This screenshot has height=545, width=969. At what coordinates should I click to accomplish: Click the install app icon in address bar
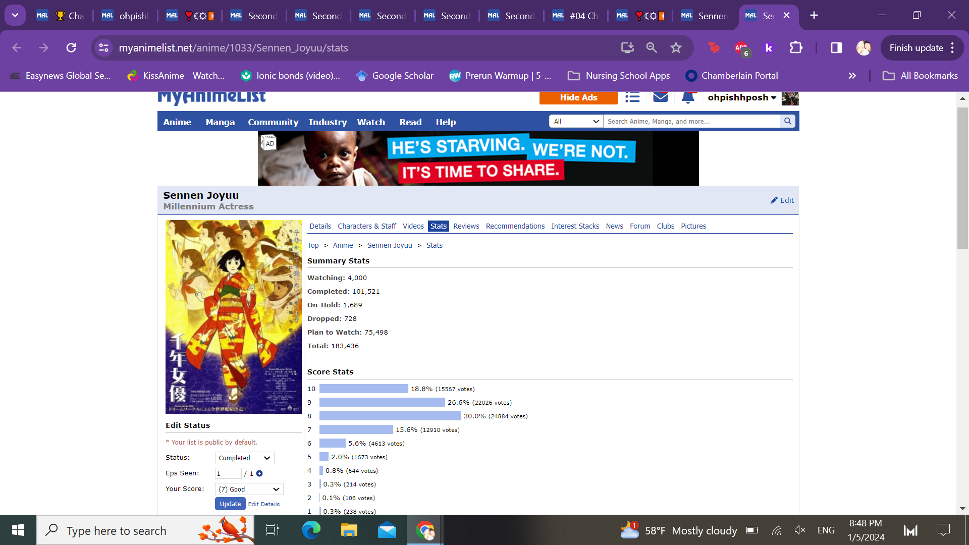(x=627, y=48)
